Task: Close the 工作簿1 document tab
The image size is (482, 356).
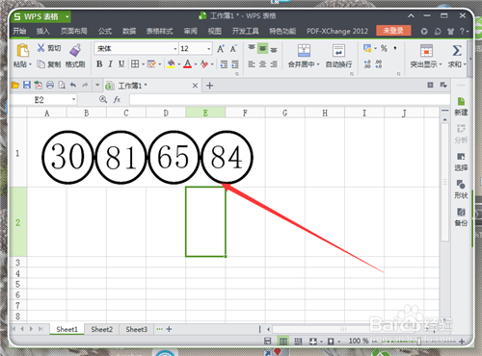Action: tap(195, 86)
